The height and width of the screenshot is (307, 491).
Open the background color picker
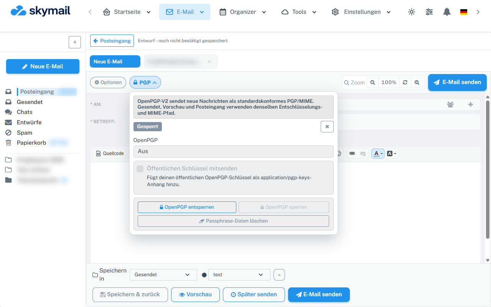392,153
